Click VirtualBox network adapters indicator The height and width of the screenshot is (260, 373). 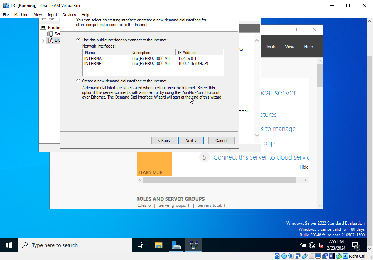click(x=298, y=256)
